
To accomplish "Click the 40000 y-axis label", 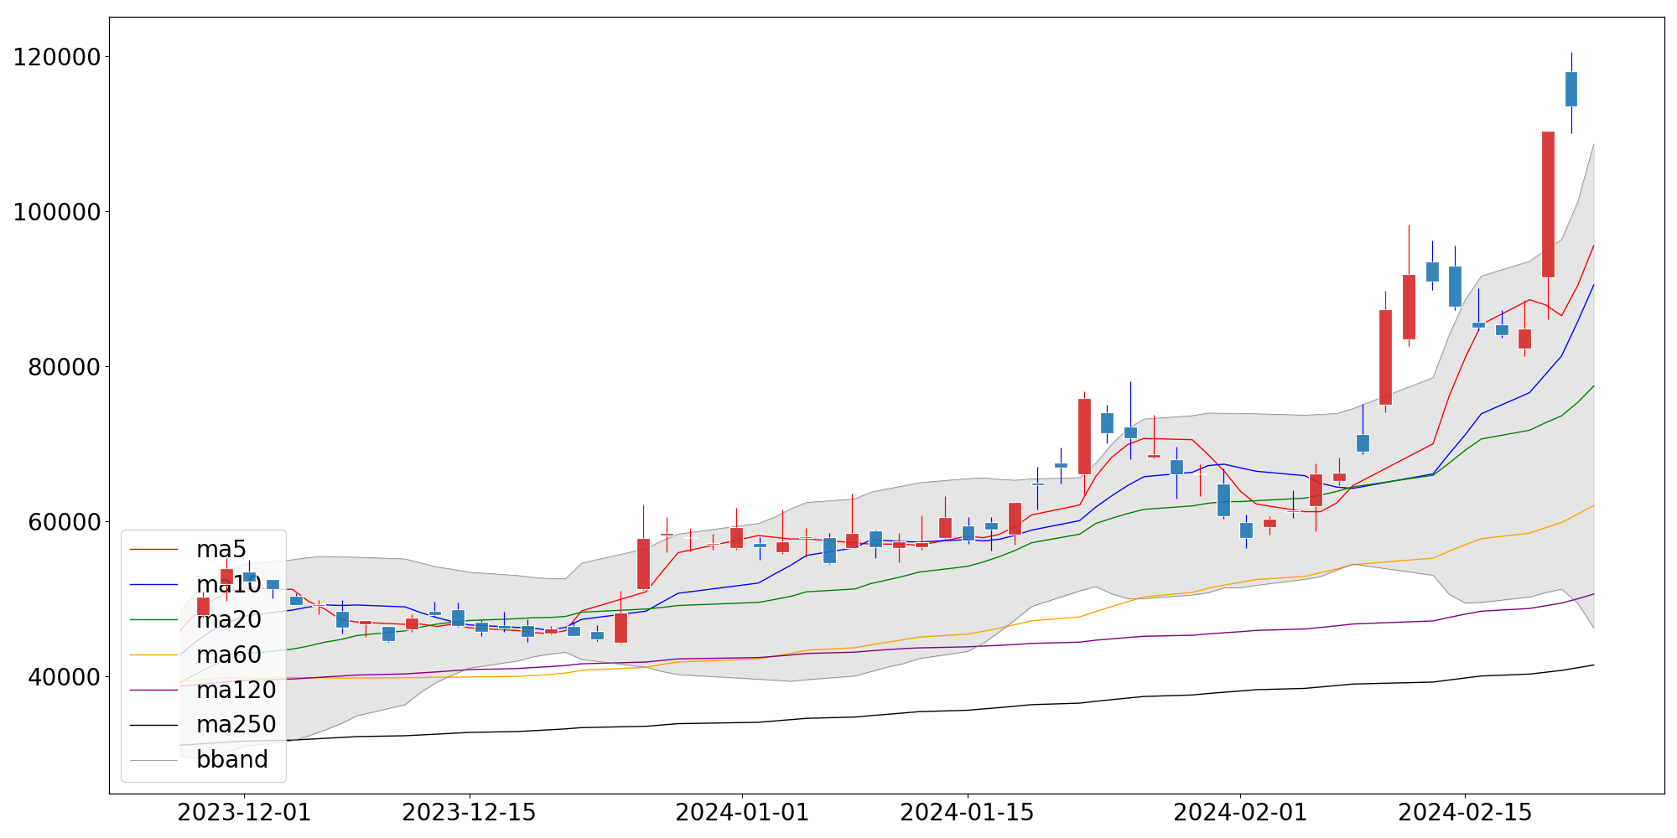I will (65, 677).
